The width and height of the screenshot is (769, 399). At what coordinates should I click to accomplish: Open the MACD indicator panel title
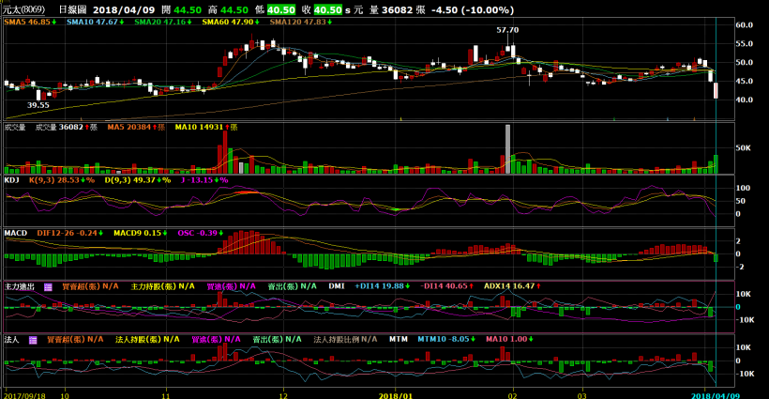(x=16, y=232)
